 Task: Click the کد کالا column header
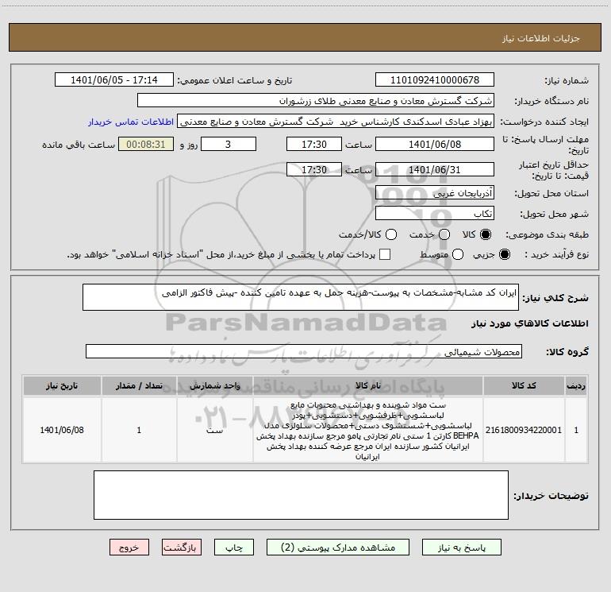tap(524, 385)
